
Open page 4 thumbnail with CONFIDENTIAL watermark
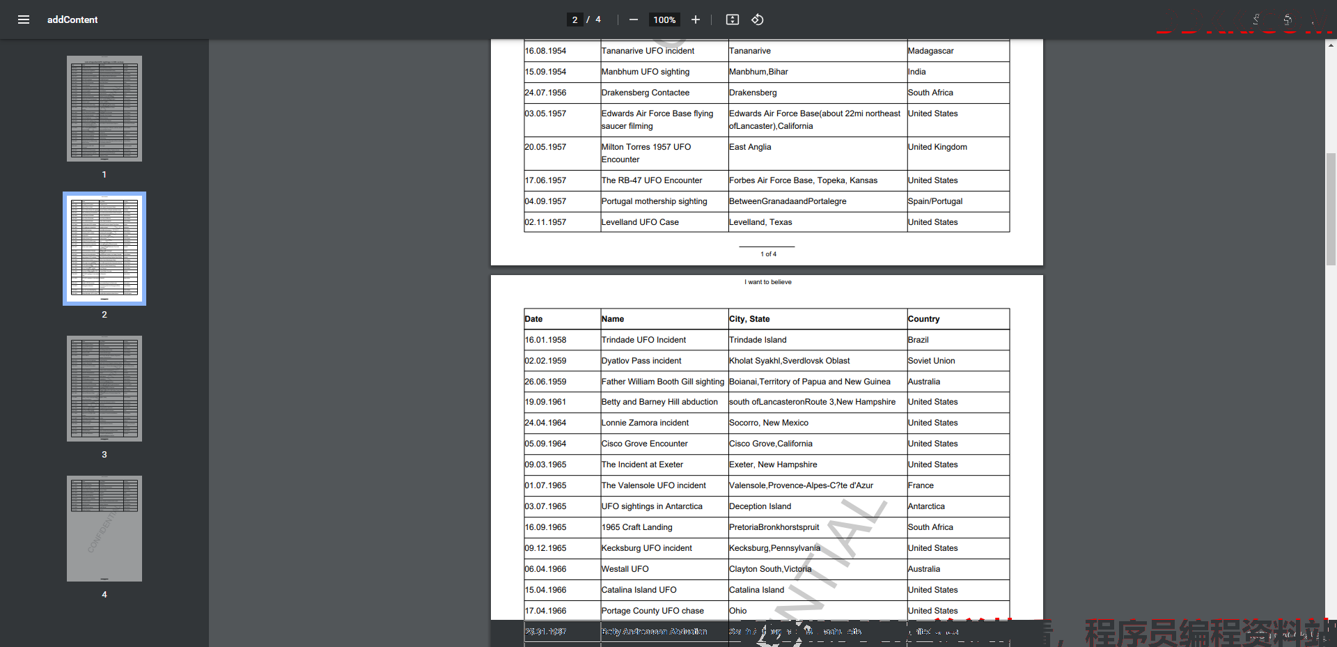pos(104,529)
